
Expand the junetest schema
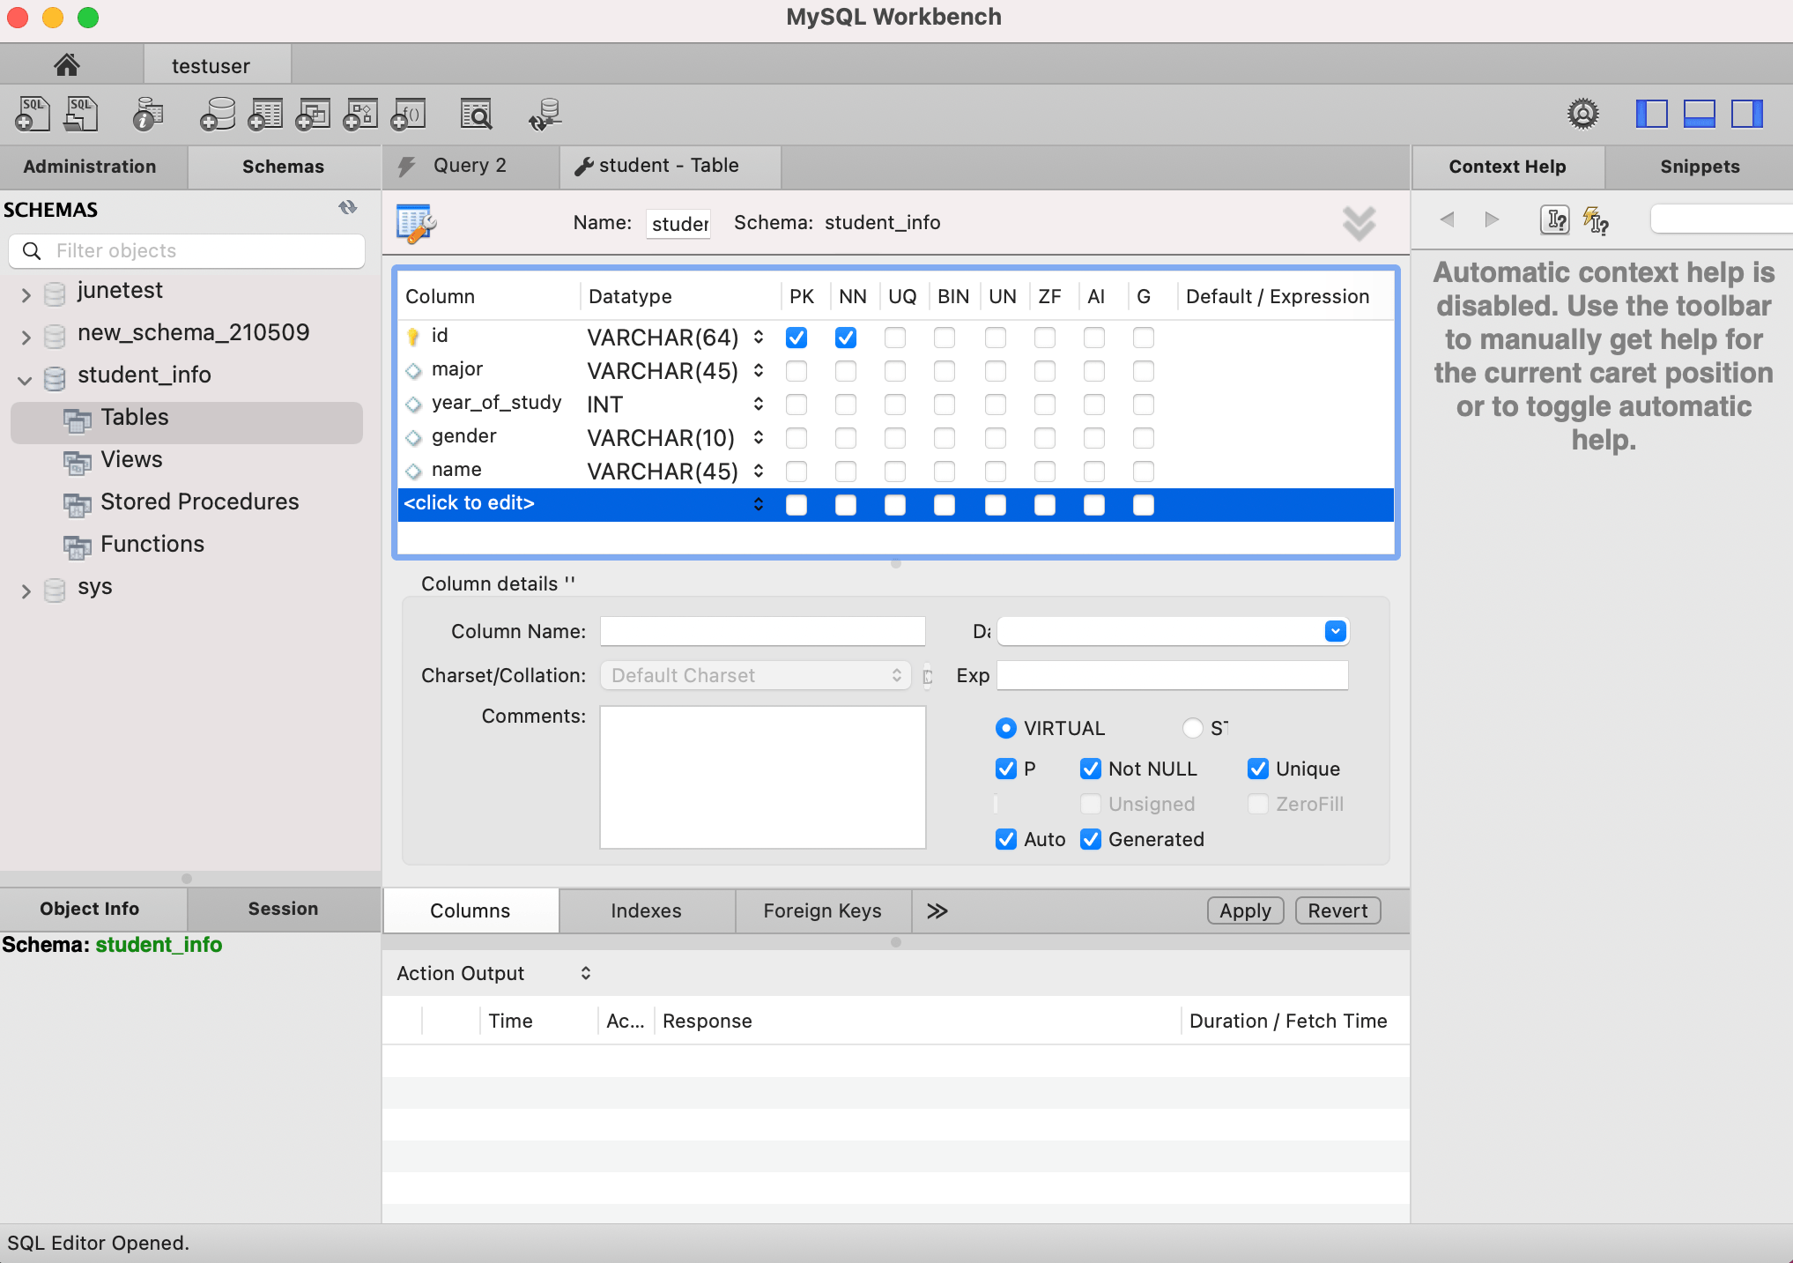(x=26, y=293)
